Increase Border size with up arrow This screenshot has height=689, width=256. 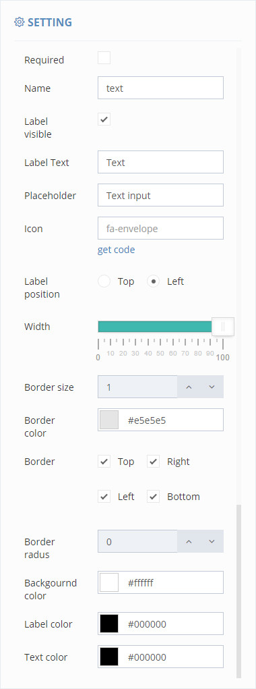pyautogui.click(x=189, y=387)
